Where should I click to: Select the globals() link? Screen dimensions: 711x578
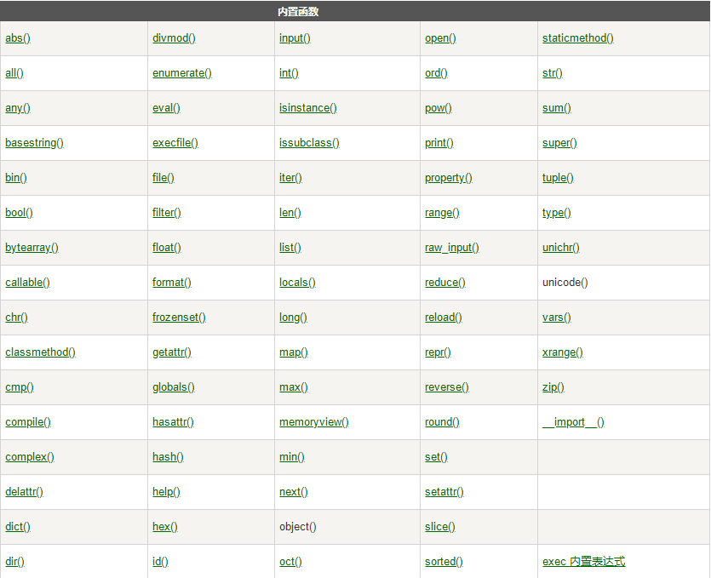[173, 387]
